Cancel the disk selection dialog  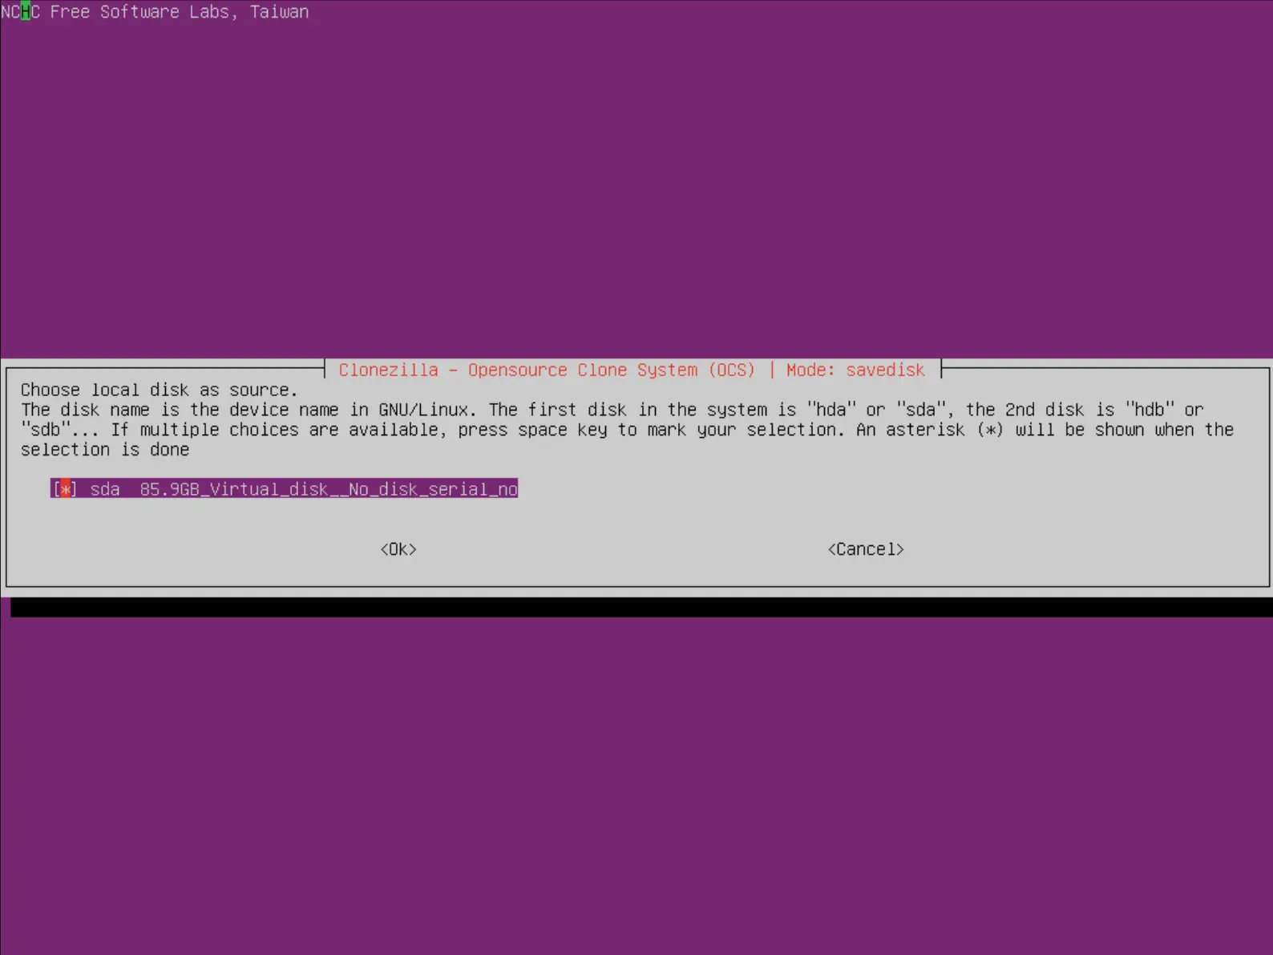866,549
